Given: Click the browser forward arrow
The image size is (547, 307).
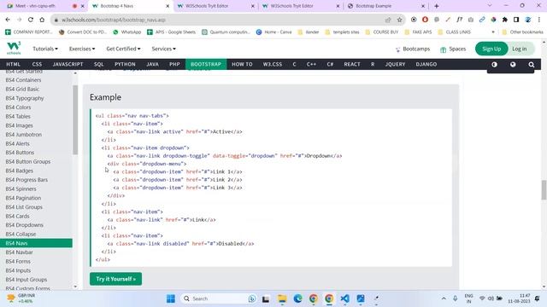Looking at the screenshot, I should (x=19, y=20).
